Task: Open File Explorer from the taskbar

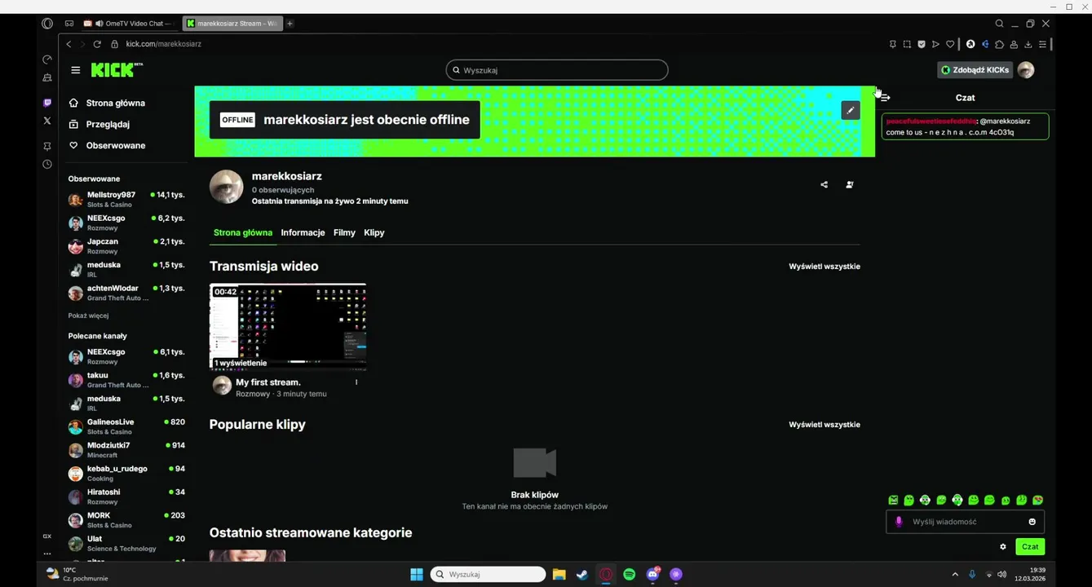Action: pos(559,575)
